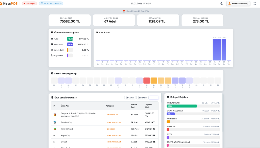Image resolution: width=260 pixels, height=148 pixels.
Task: Click the day 28 Sal bar in Ciro Trendi
Action: coord(224,50)
